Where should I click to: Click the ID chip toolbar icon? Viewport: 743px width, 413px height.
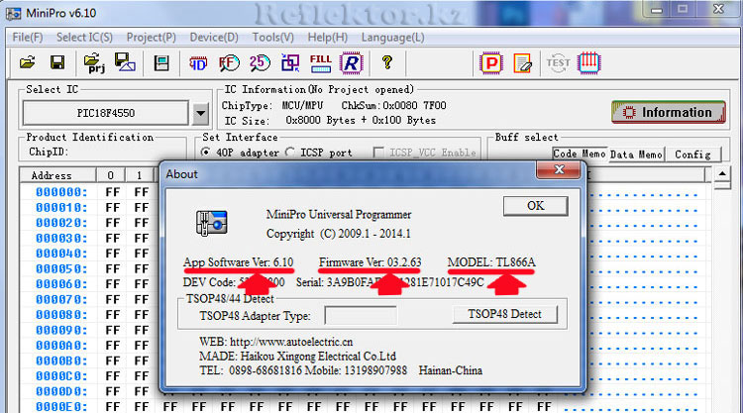[x=198, y=63]
